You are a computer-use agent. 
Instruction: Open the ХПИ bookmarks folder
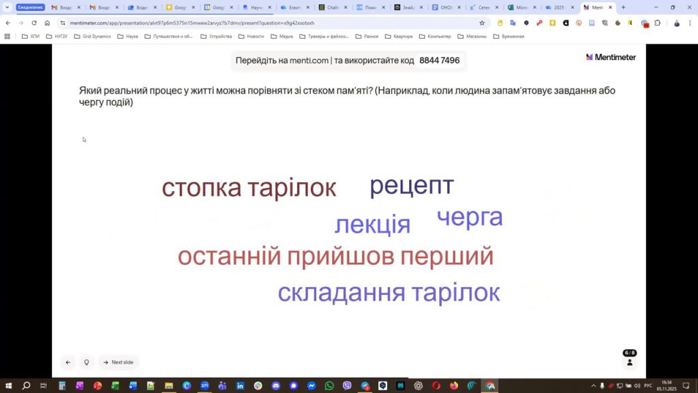point(31,37)
